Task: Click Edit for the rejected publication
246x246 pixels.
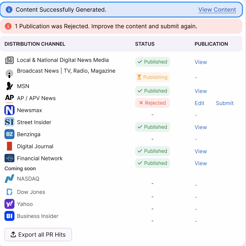Action: (199, 103)
